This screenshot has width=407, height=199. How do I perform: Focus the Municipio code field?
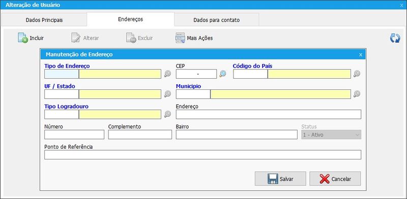pyautogui.click(x=193, y=94)
